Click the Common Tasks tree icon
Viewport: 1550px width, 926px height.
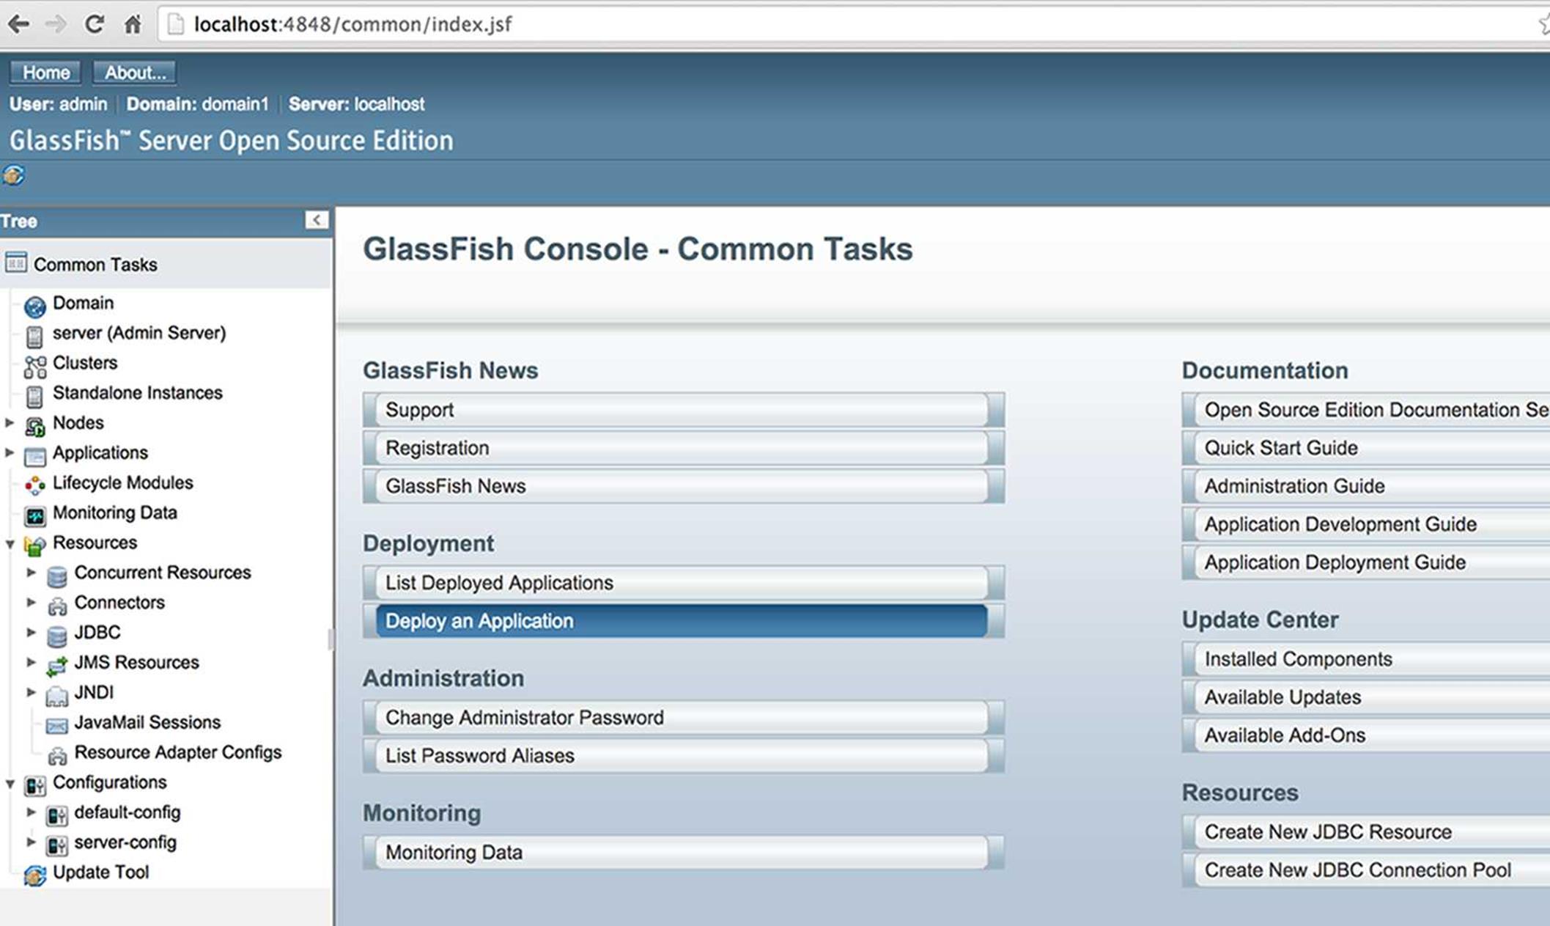pyautogui.click(x=15, y=262)
